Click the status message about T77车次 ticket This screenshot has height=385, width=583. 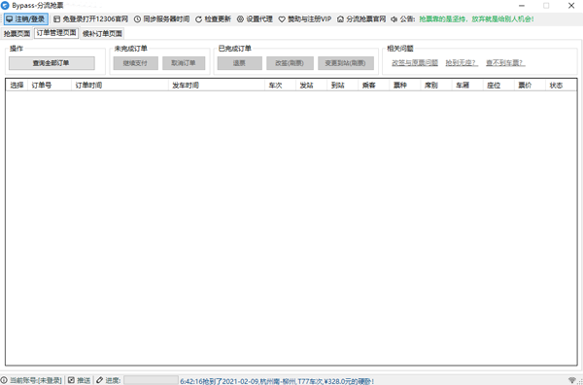277,381
